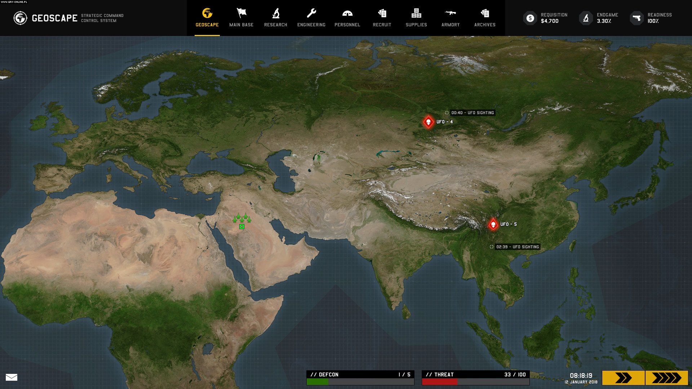Open Personnel with the helmet icon
692x389 pixels.
click(x=347, y=14)
